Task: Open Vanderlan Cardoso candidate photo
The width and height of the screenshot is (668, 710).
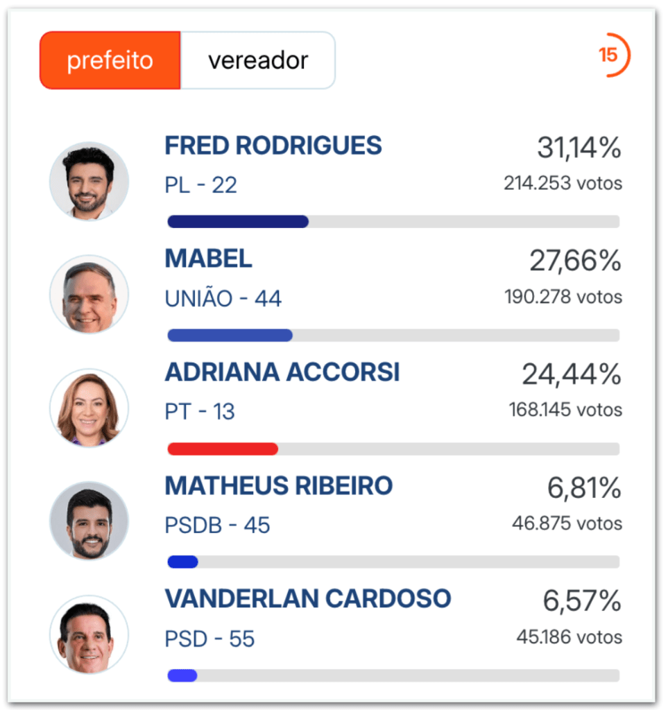Action: [x=89, y=634]
